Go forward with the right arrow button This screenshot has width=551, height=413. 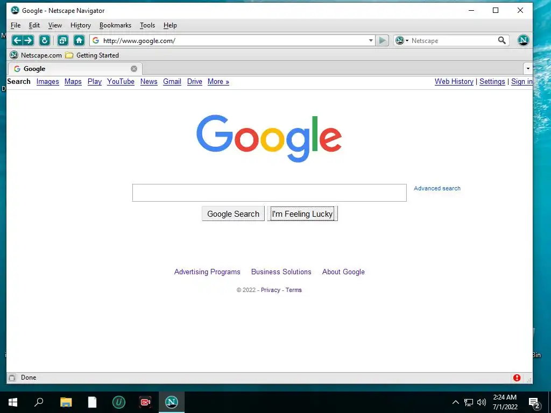point(29,40)
